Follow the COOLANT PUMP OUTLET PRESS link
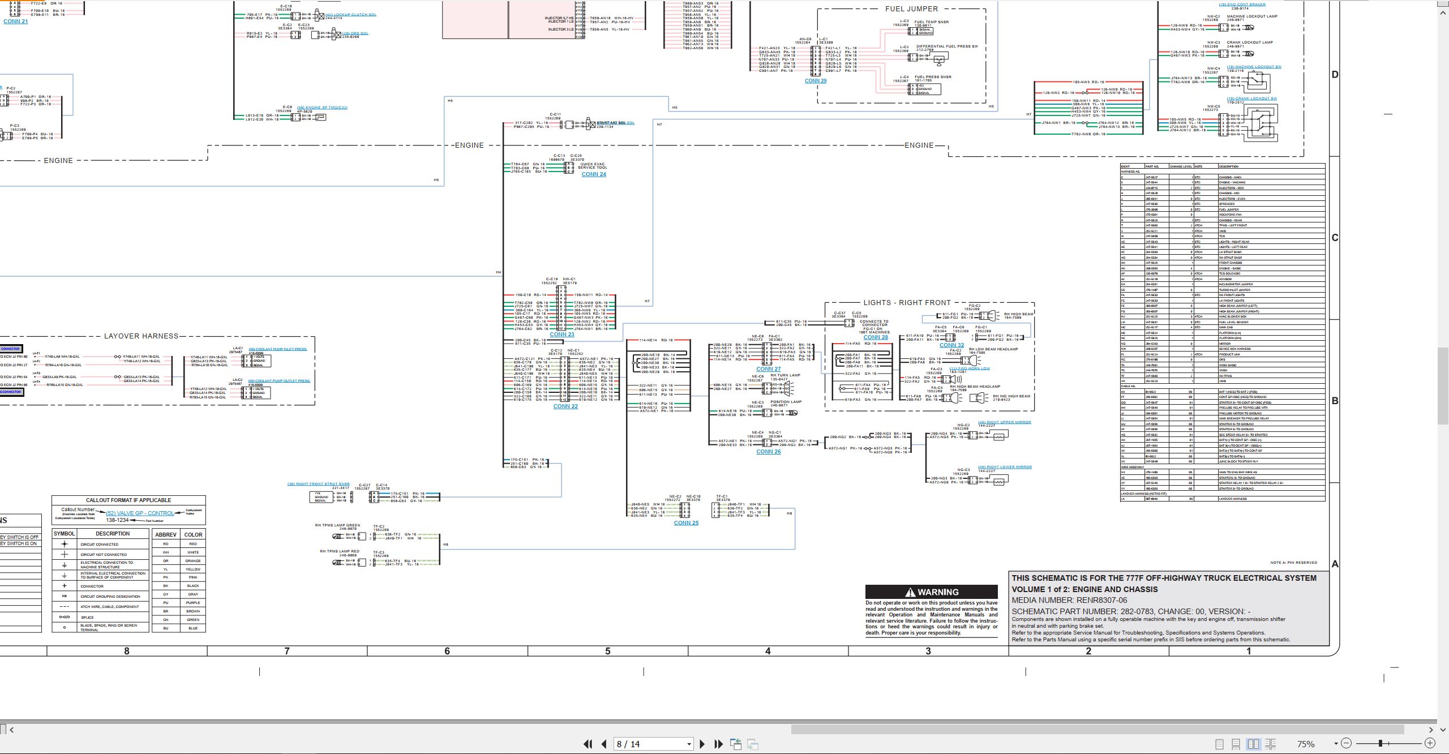The width and height of the screenshot is (1449, 754). (279, 381)
